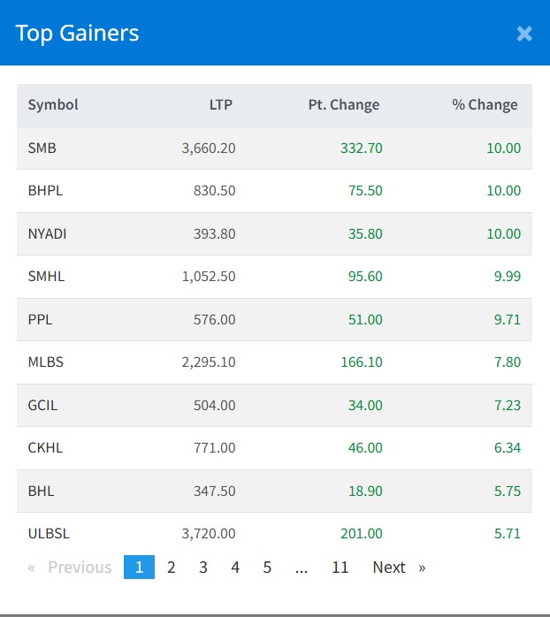This screenshot has width=550, height=617.
Task: Select the BHPL symbol row
Action: [45, 191]
